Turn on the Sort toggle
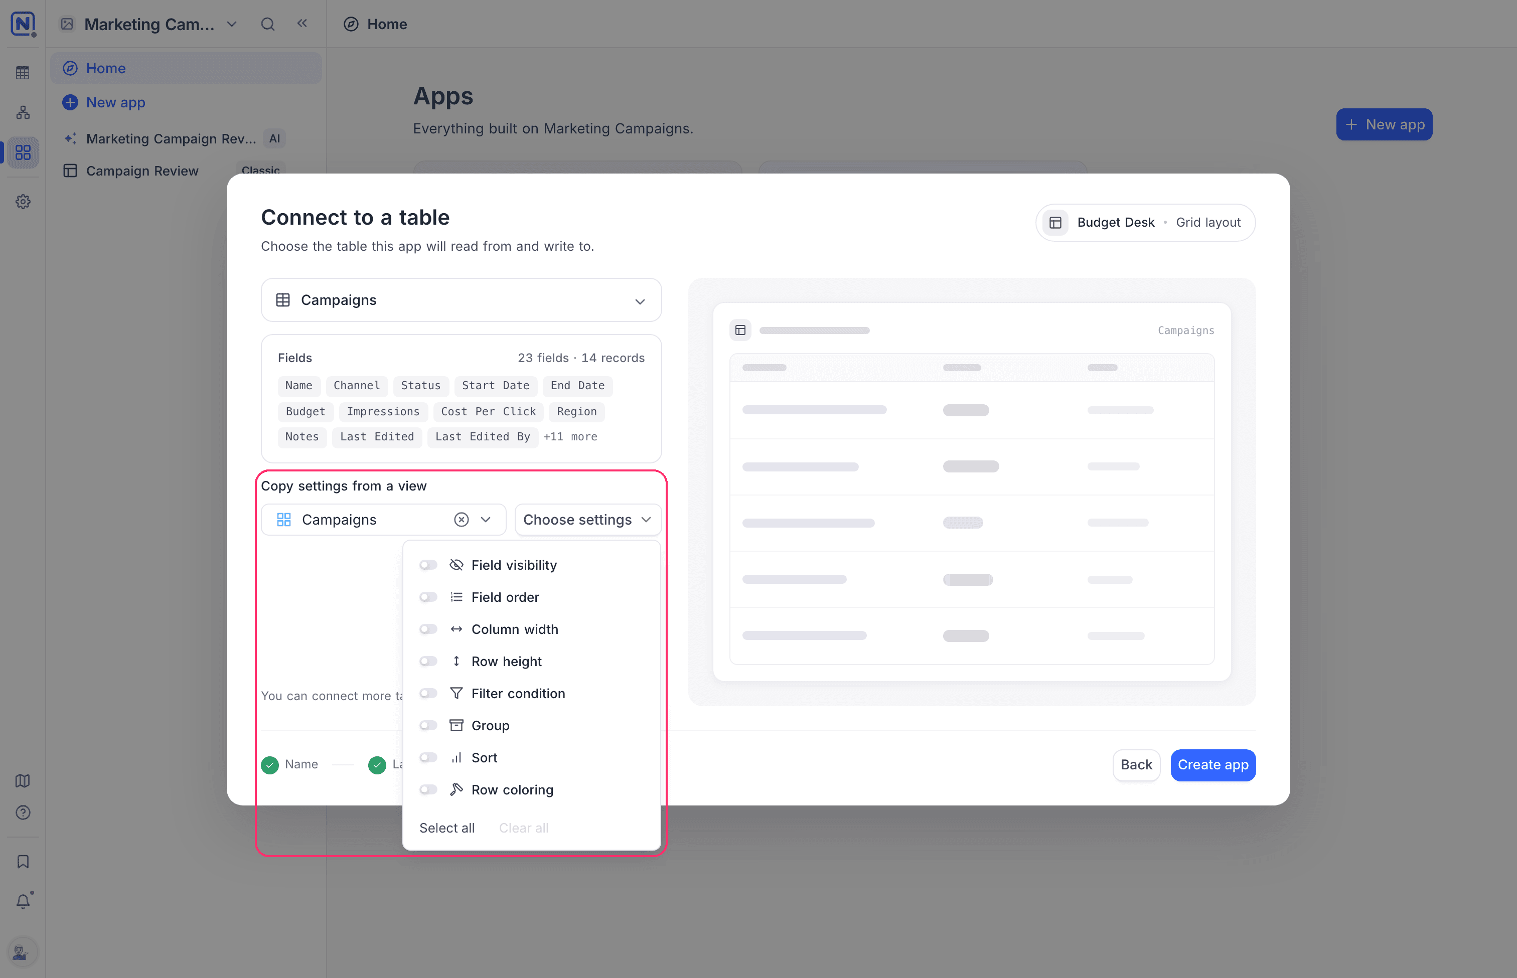 [x=428, y=757]
